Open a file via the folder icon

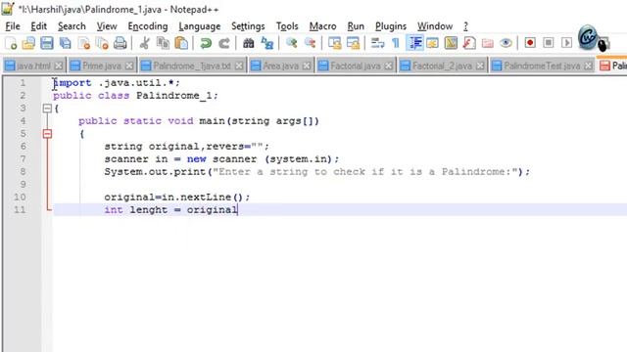coord(28,43)
